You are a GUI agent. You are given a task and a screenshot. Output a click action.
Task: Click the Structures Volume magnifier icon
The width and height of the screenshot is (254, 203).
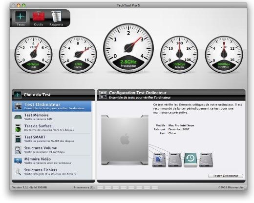(x=18, y=150)
